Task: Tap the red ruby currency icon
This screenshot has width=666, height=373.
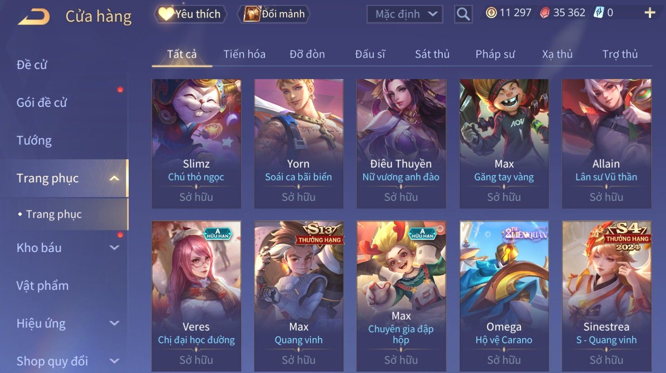Action: click(x=545, y=13)
